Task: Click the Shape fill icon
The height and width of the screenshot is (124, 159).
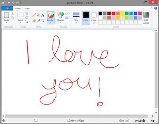Action: point(67,18)
